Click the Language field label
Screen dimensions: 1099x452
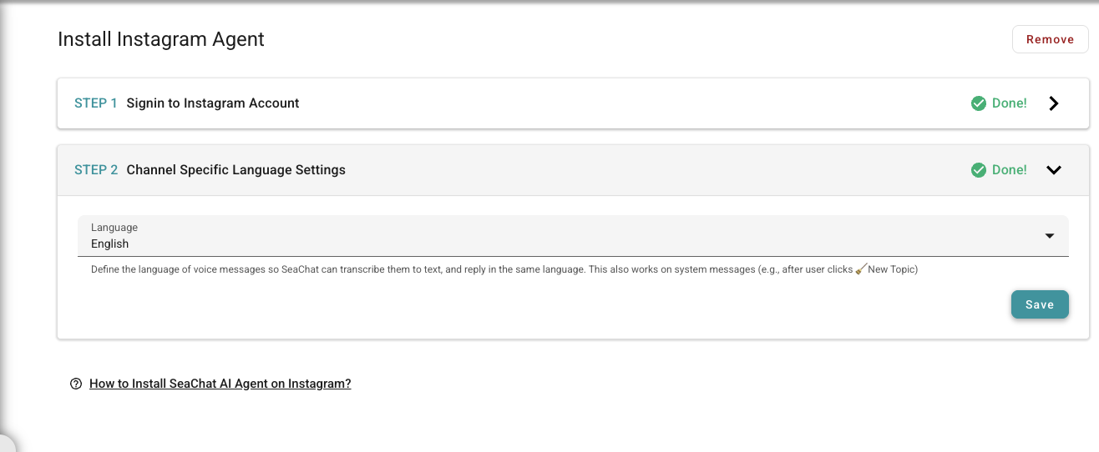tap(114, 227)
